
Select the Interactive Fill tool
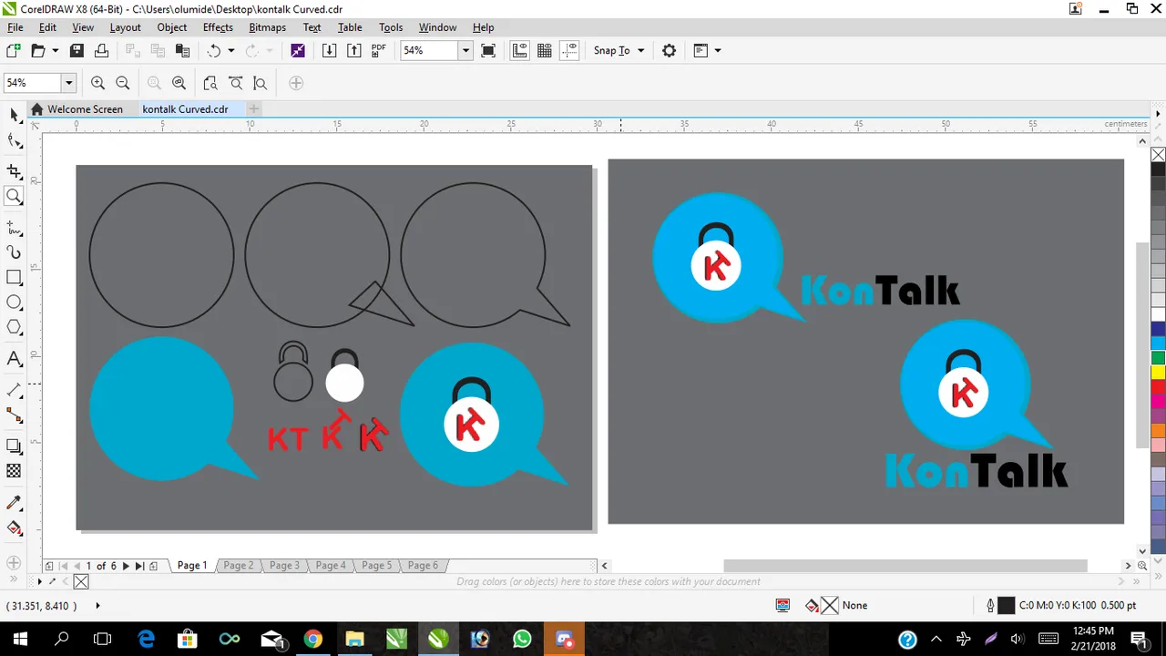(14, 528)
